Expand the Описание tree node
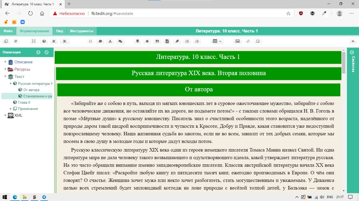The width and height of the screenshot is (359, 201). (5, 62)
